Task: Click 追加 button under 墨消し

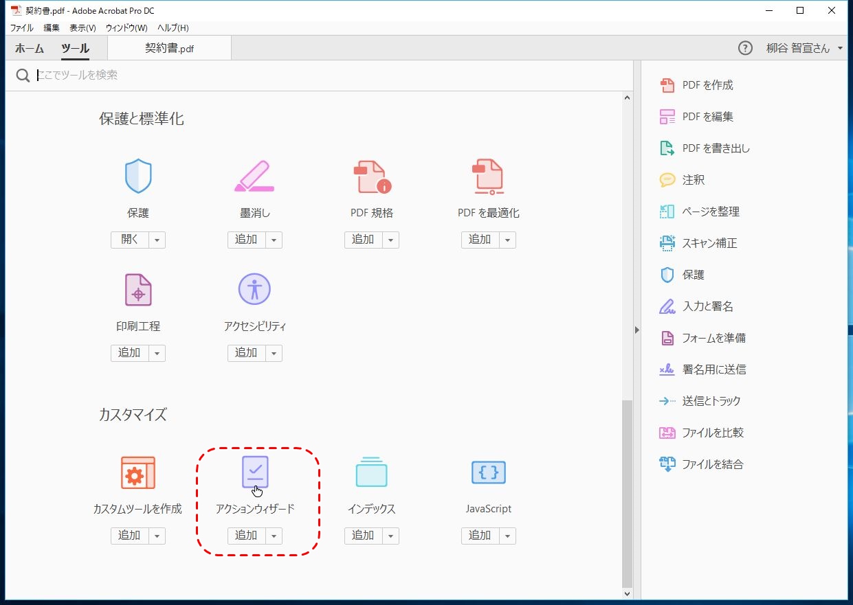Action: point(247,240)
